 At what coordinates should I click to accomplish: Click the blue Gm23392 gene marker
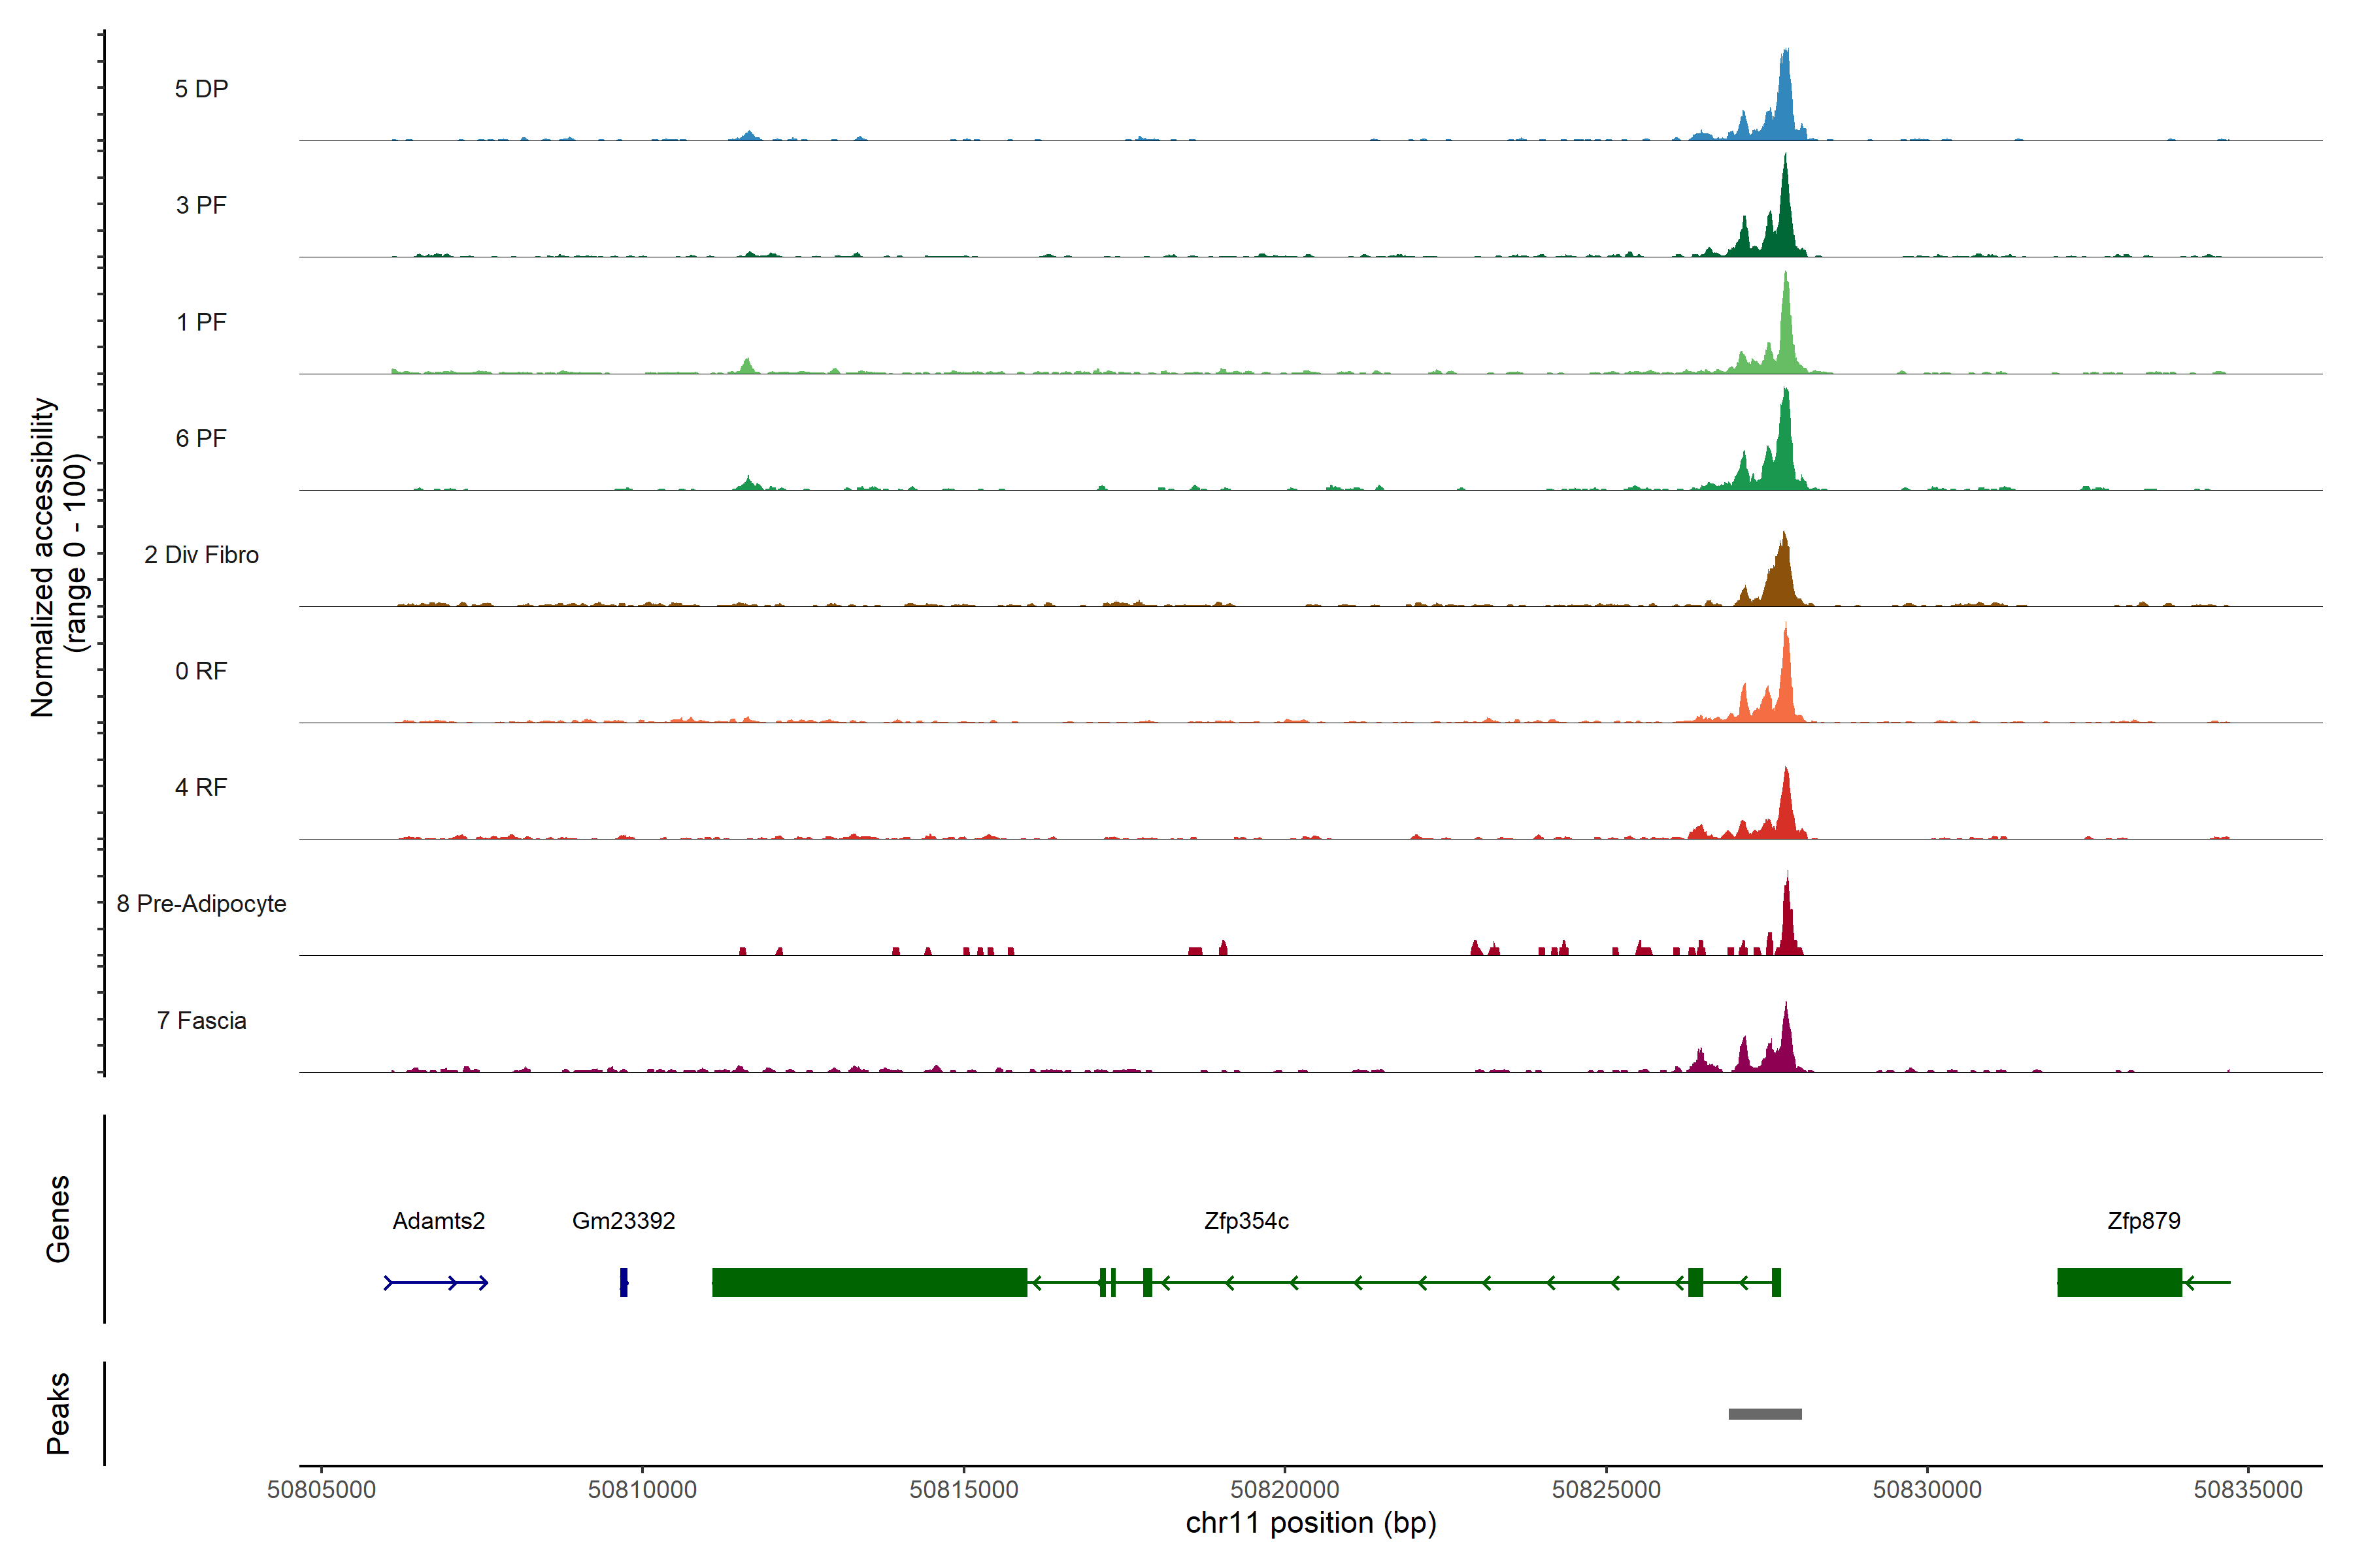click(x=624, y=1282)
